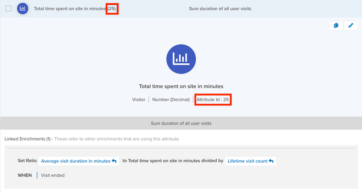
Task: Open the Lifetime visit count attribute link
Action: [247, 161]
